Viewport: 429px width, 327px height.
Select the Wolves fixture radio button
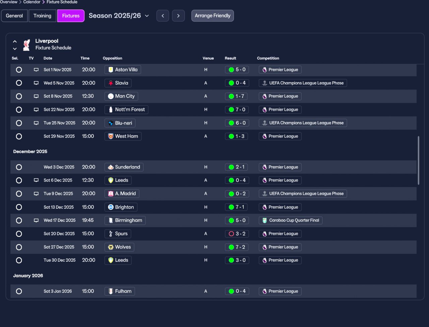(19, 247)
